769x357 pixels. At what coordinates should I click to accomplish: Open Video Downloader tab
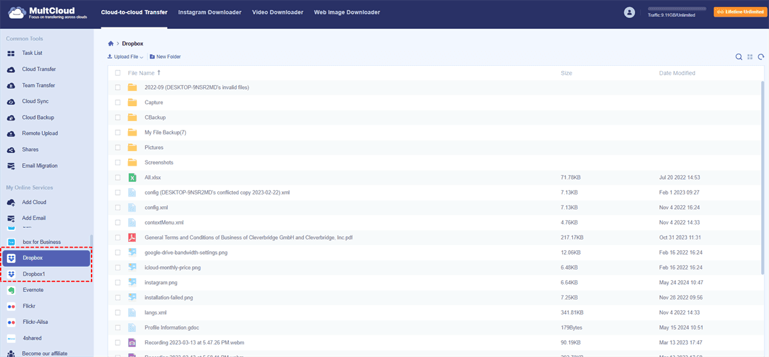click(x=278, y=12)
